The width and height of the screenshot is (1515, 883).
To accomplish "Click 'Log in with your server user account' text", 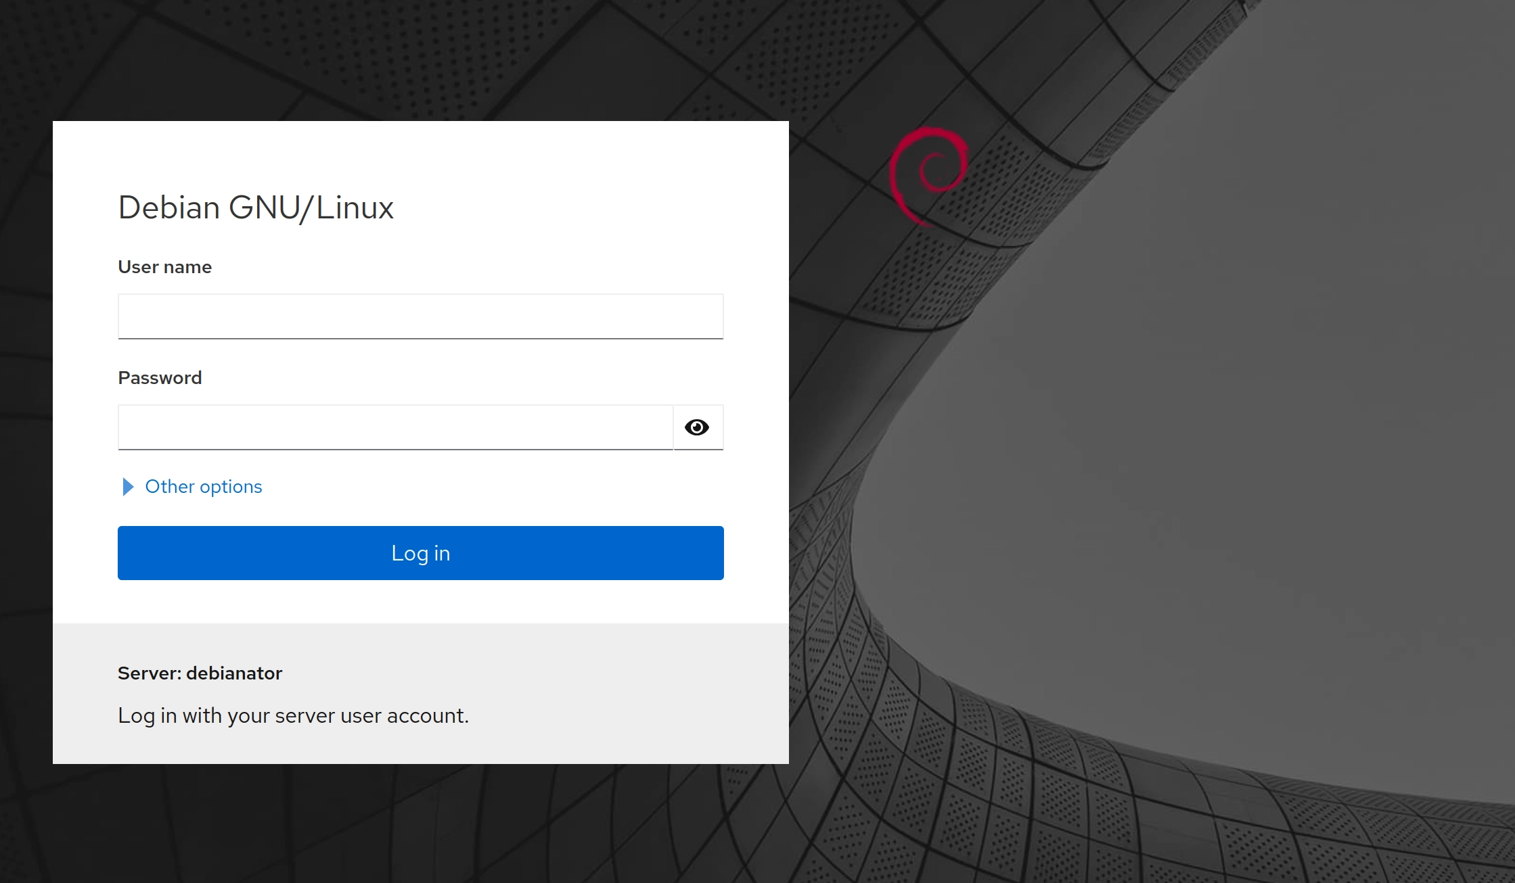I will pyautogui.click(x=293, y=715).
